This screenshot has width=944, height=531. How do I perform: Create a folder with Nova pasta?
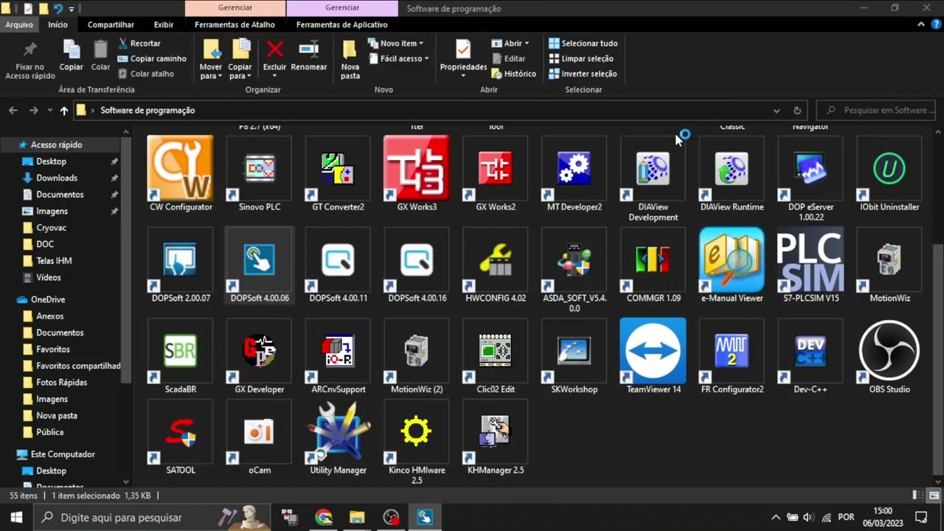(x=350, y=59)
